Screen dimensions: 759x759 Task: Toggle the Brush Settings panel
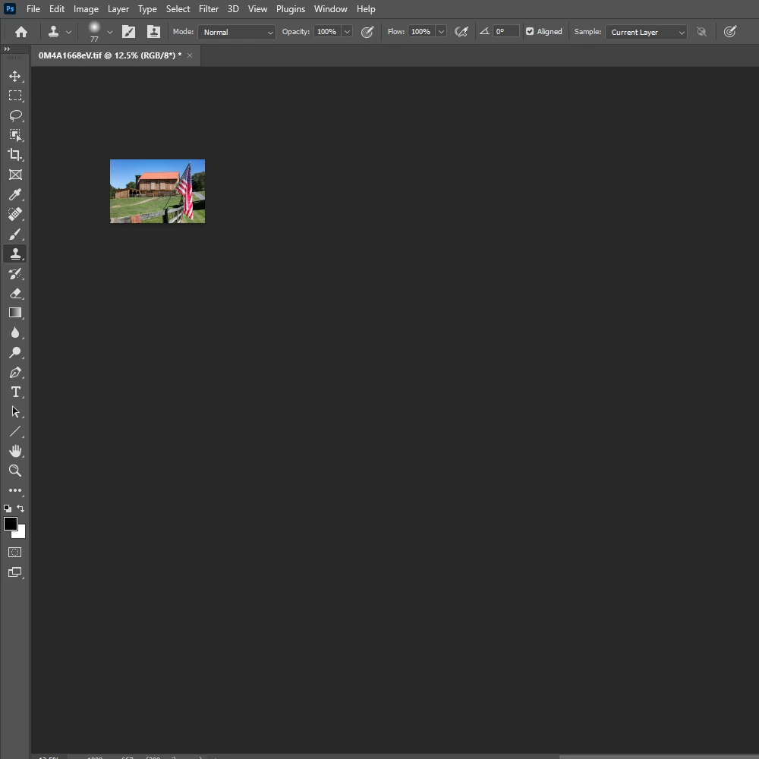tap(128, 32)
